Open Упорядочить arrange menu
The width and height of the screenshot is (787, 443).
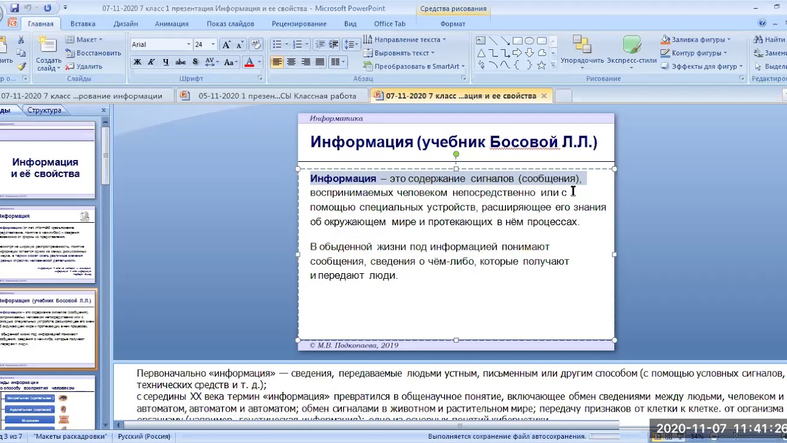(x=582, y=52)
